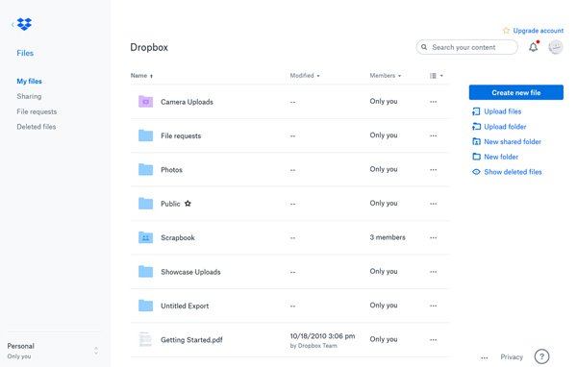Open Deleted files in sidebar
Viewport: 577px width, 367px height.
(x=37, y=127)
